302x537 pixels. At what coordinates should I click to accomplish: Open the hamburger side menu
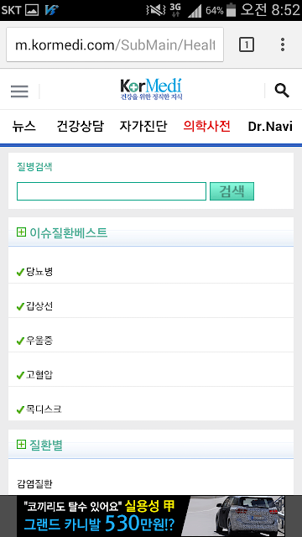pyautogui.click(x=19, y=91)
